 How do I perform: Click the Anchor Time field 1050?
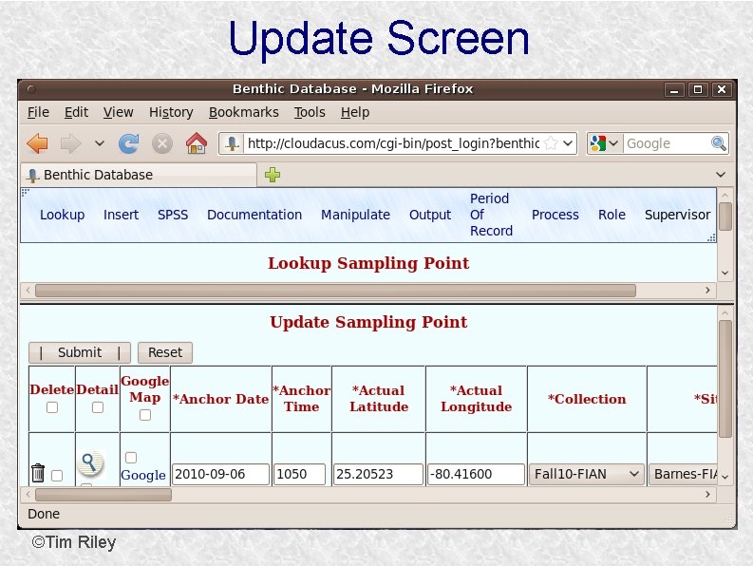300,474
